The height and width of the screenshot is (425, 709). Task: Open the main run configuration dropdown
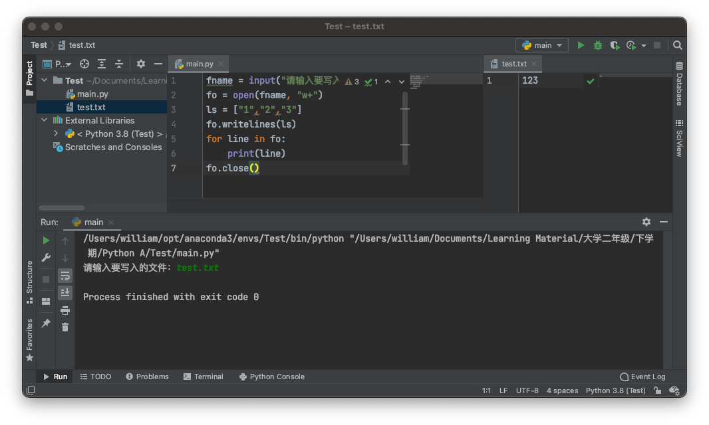coord(541,45)
